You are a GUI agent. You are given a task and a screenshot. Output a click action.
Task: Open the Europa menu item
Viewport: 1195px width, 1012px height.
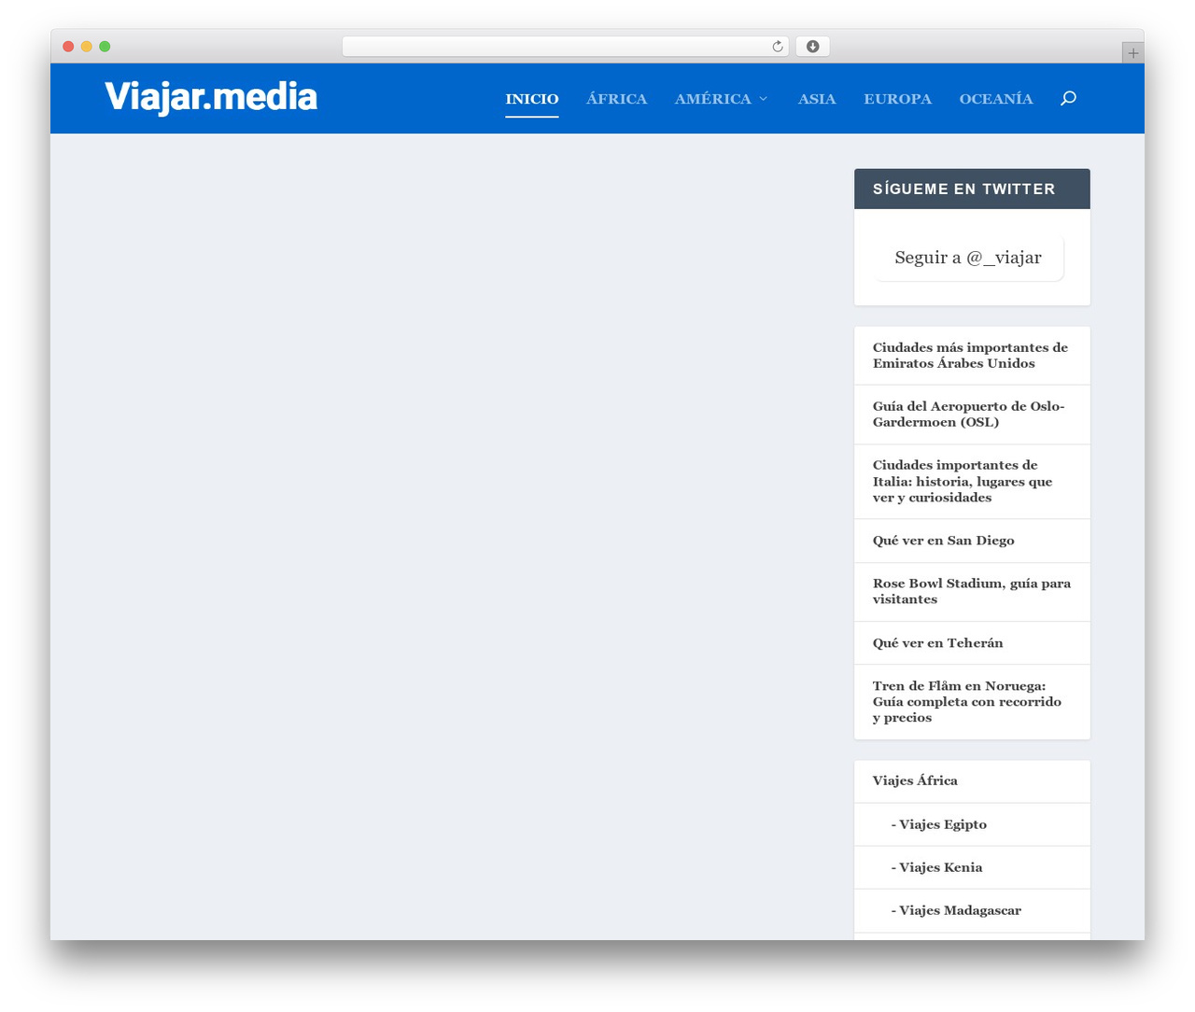[x=897, y=99]
